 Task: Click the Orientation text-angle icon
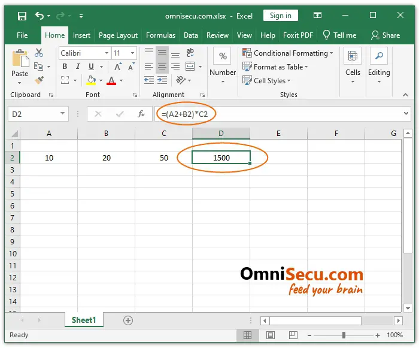(181, 80)
